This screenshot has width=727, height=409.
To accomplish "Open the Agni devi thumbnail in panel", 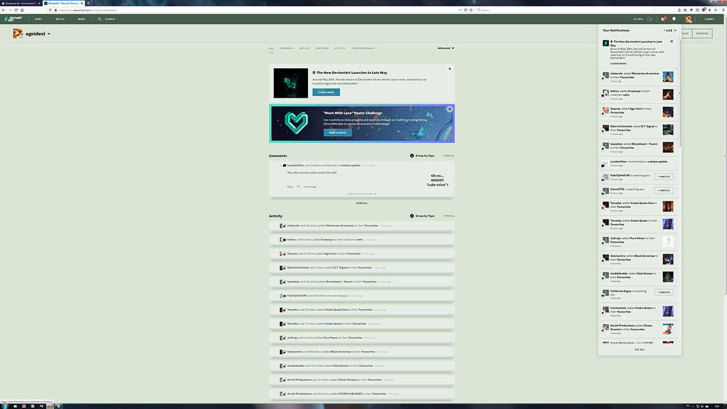I will (668, 112).
